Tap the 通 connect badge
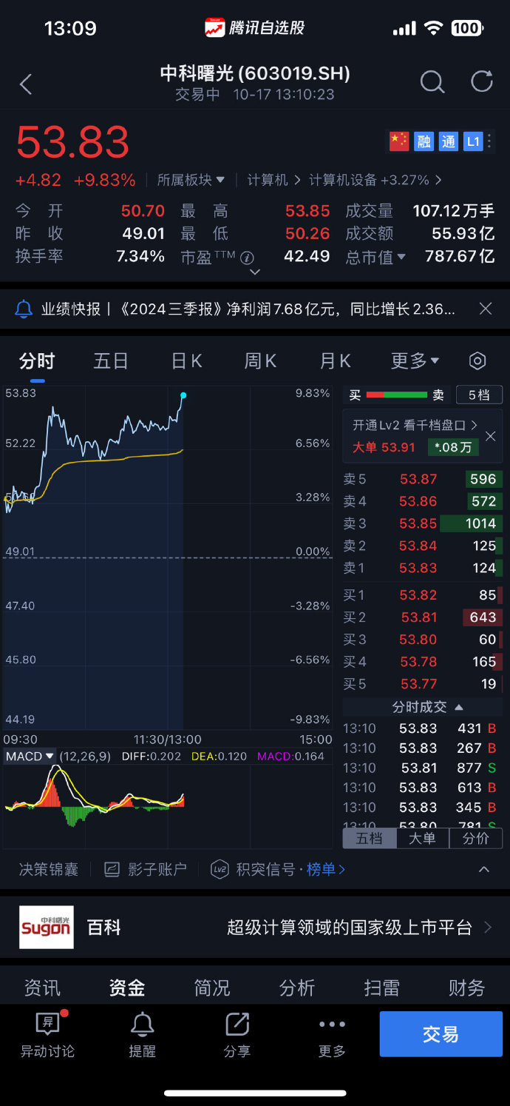Viewport: 510px width, 1106px height. 449,141
